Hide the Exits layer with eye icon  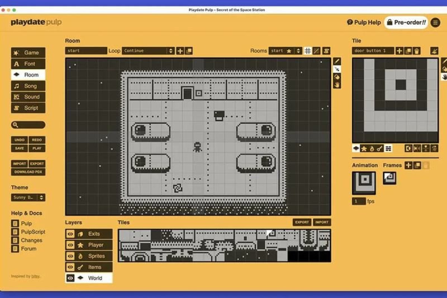70,234
